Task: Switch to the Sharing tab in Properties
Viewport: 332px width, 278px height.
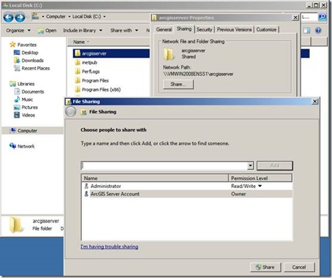Action: coord(184,29)
